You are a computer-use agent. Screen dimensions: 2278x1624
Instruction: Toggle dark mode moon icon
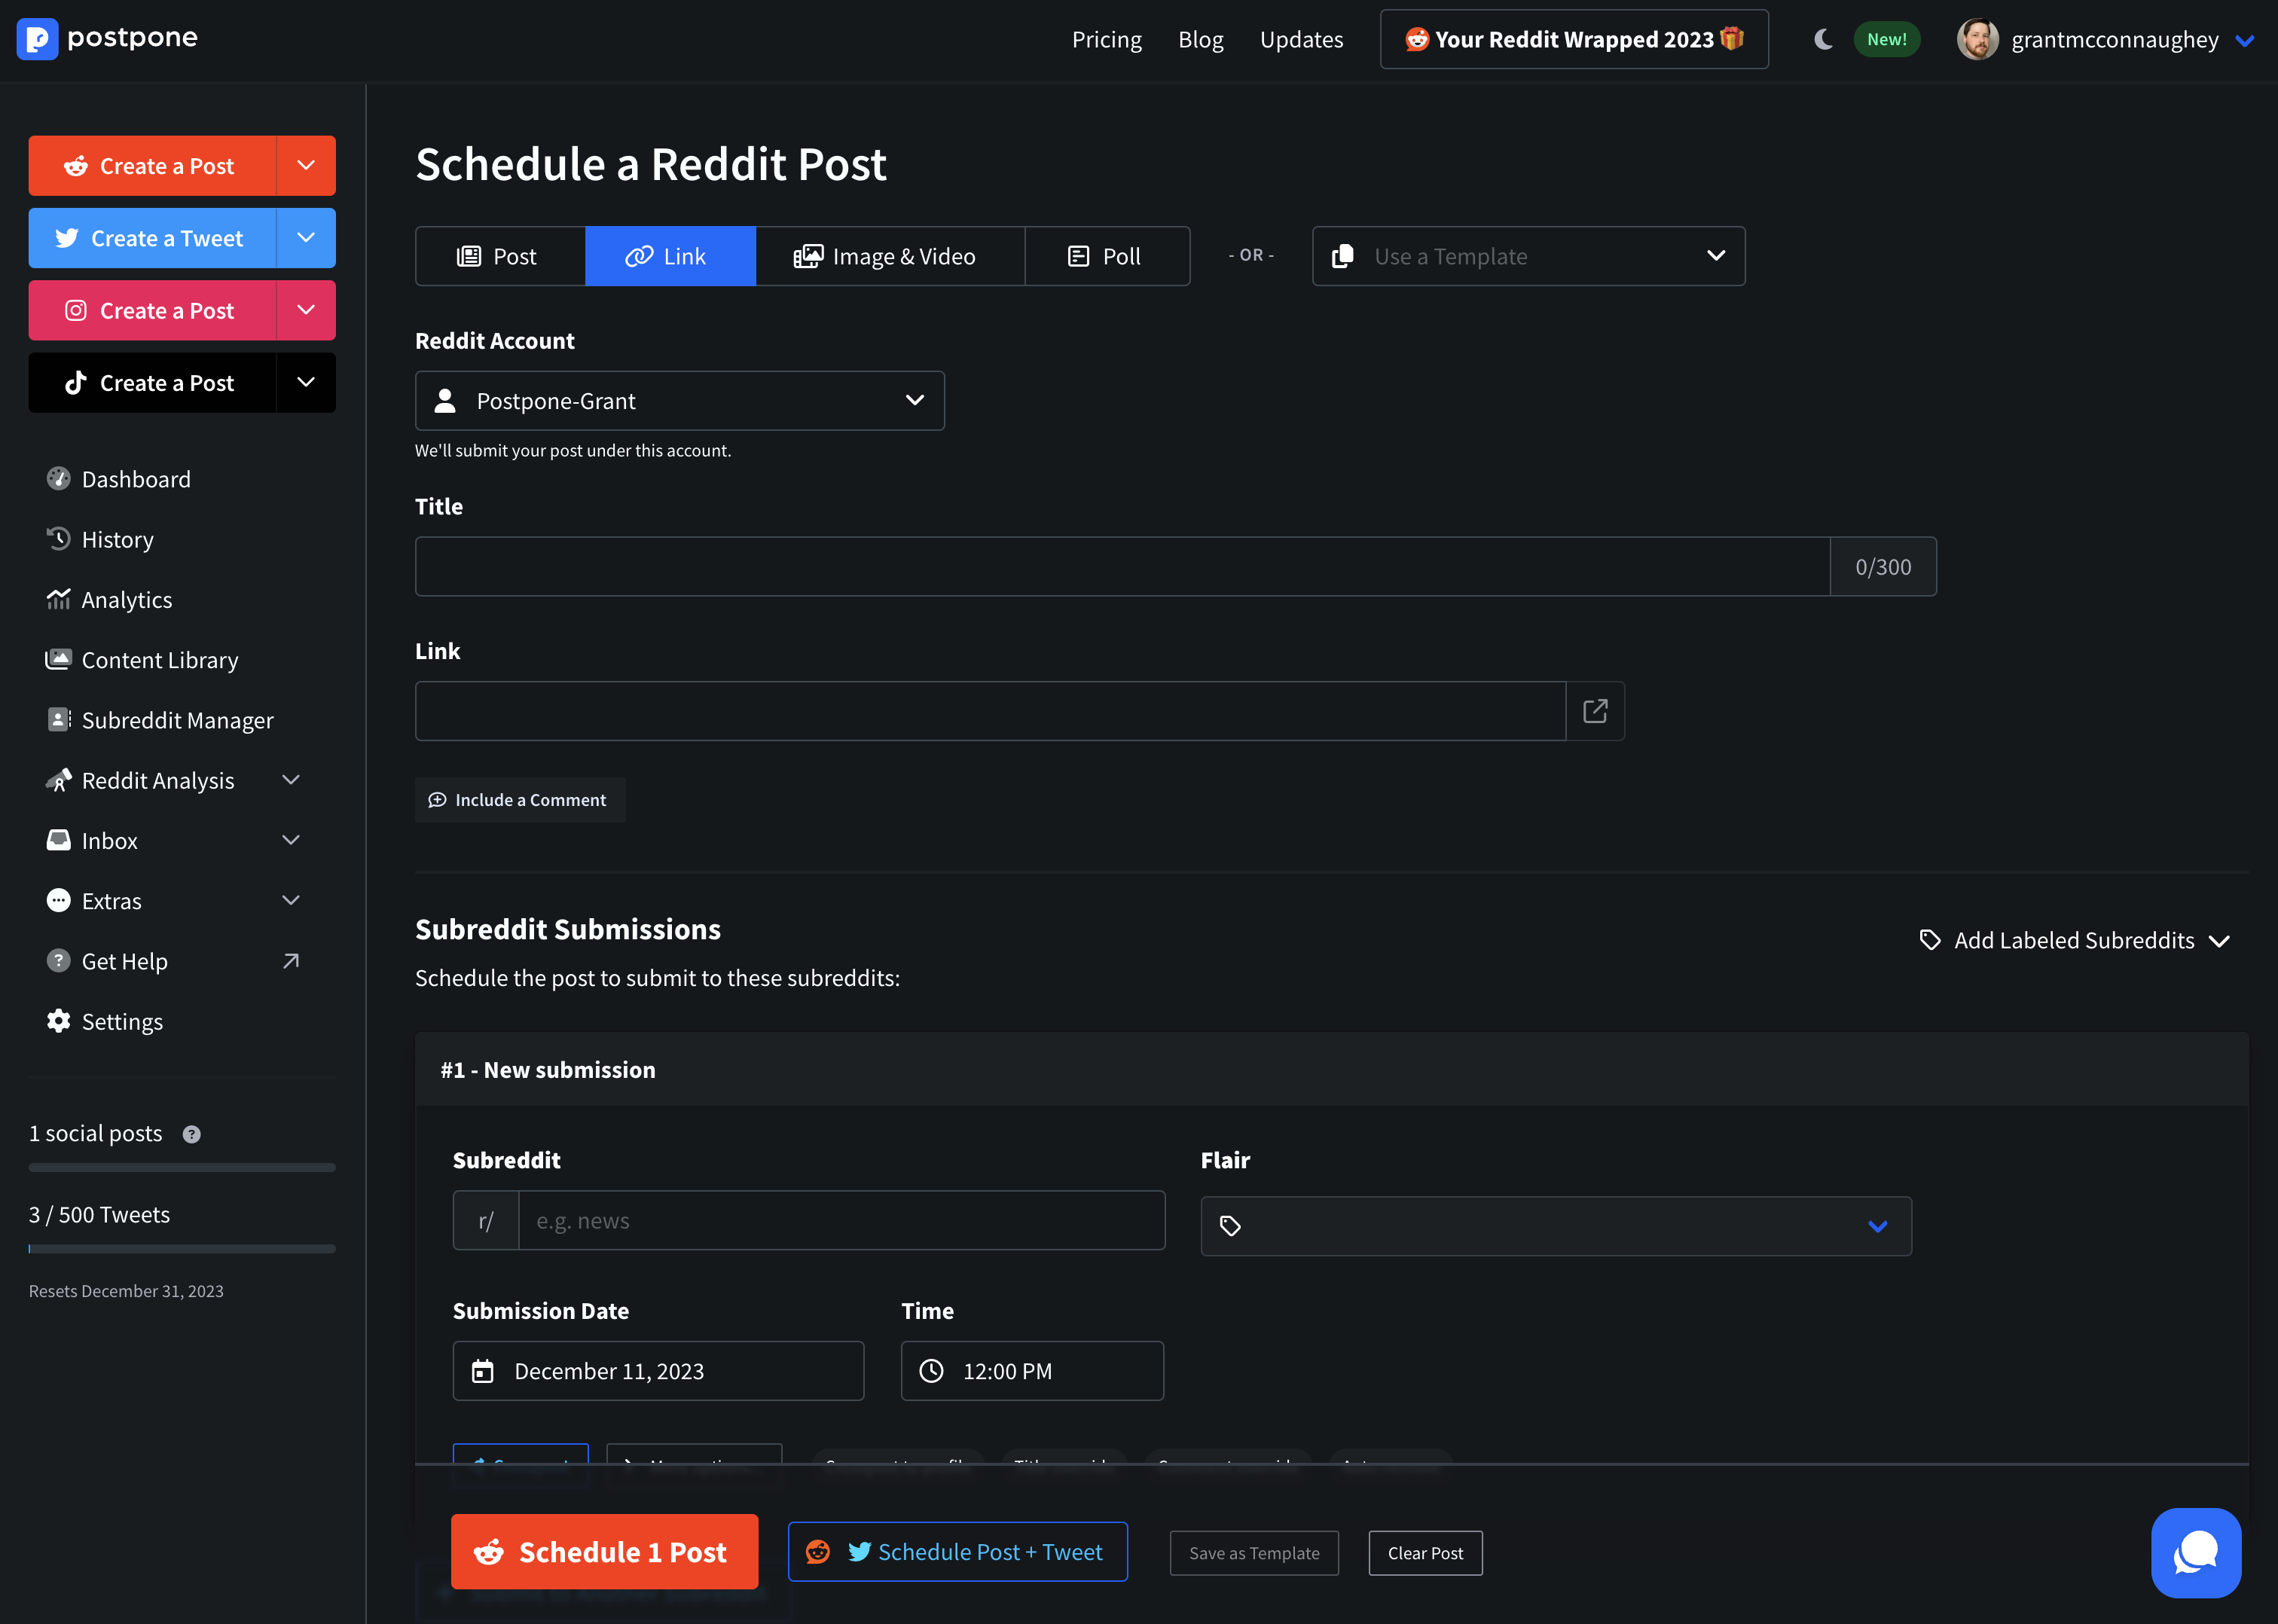(1823, 39)
